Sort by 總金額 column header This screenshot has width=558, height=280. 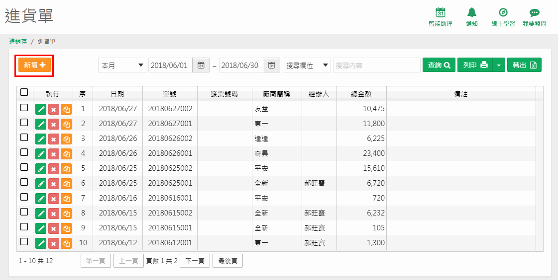[x=361, y=94]
